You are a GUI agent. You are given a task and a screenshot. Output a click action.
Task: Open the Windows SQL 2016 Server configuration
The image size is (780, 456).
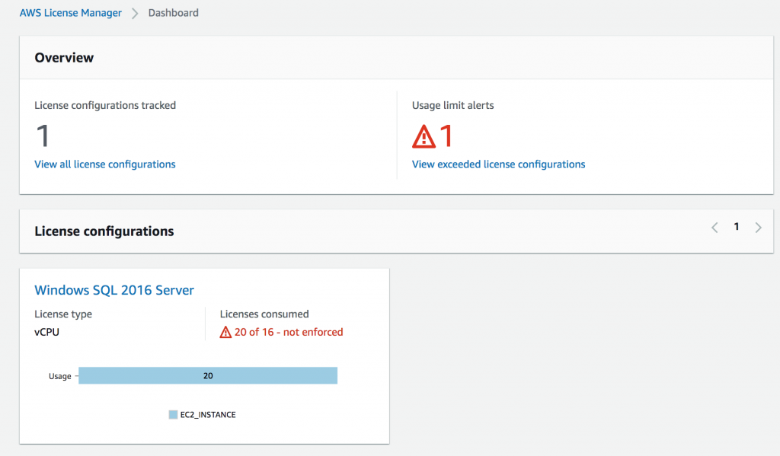pos(114,290)
